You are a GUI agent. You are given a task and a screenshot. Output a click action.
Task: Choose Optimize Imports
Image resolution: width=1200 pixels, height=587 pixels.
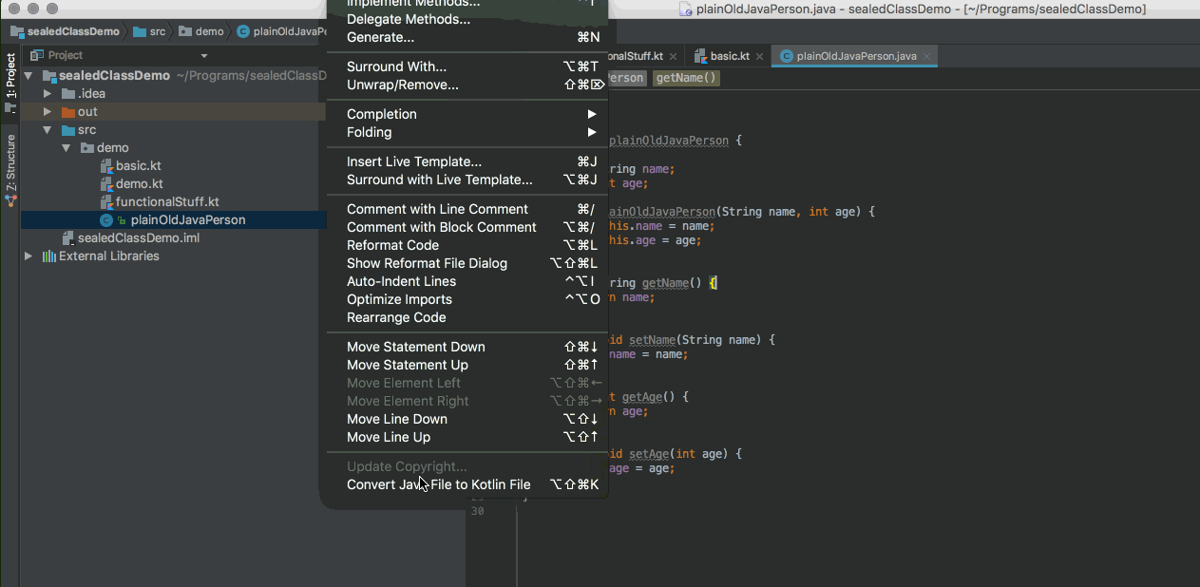click(x=467, y=299)
